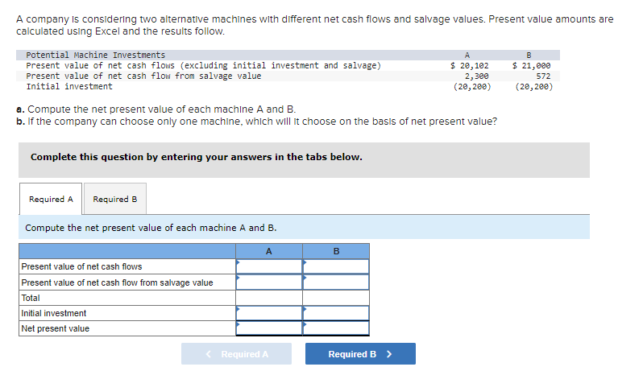Select Net present value cell for B
The width and height of the screenshot is (643, 371).
point(336,328)
